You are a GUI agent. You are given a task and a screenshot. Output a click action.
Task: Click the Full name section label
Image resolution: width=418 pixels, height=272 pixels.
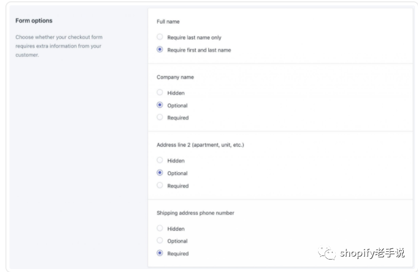pyautogui.click(x=168, y=22)
